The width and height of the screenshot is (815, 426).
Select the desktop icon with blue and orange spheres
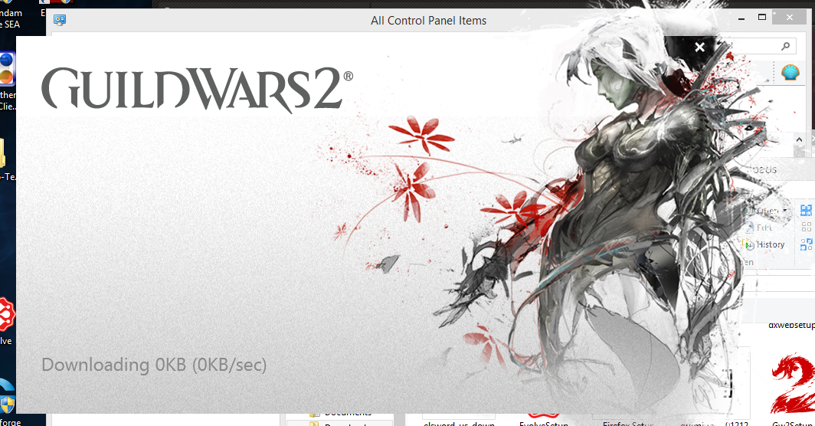coord(7,68)
